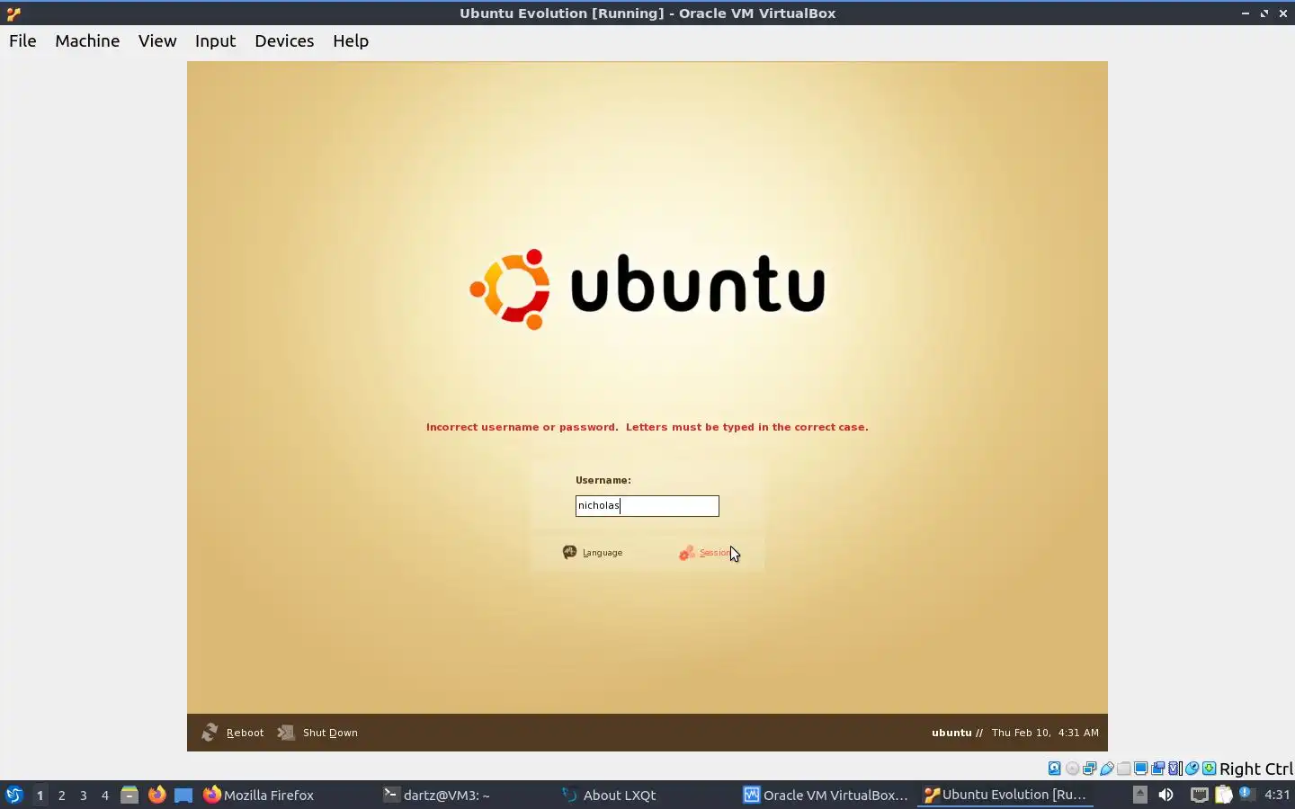Screen dimensions: 1295x809
Task: Click the Session icon on login screen
Action: coord(686,553)
